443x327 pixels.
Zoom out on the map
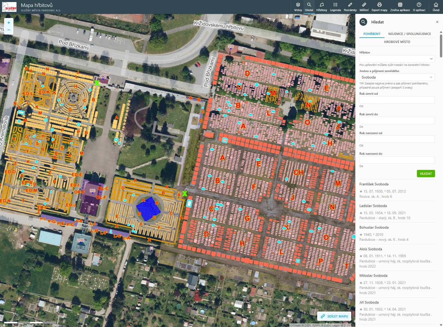click(9, 30)
